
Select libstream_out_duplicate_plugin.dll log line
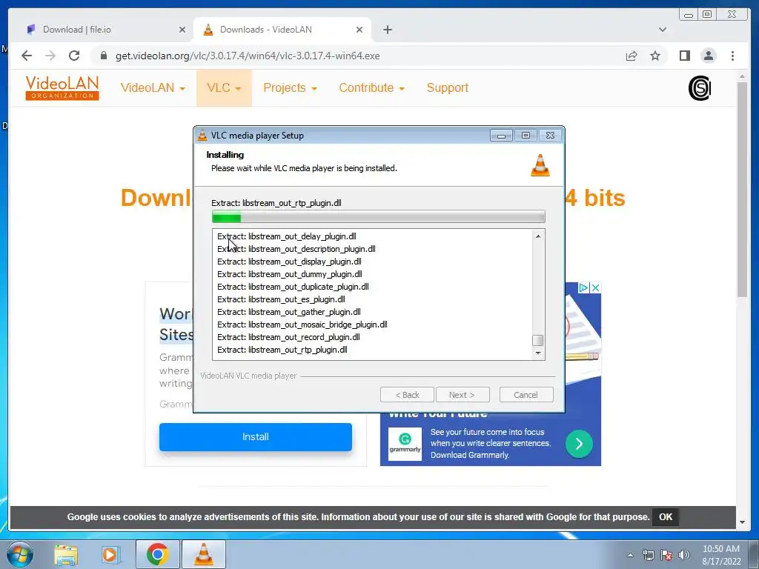(293, 287)
